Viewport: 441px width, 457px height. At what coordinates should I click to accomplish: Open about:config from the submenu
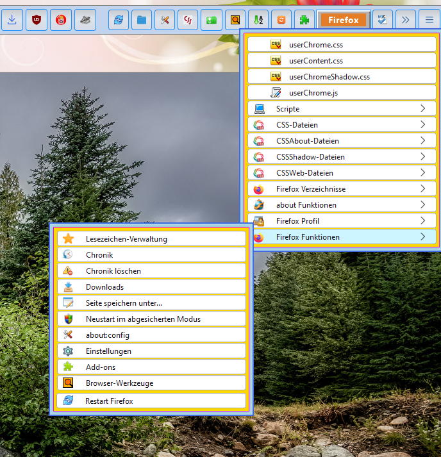[151, 335]
